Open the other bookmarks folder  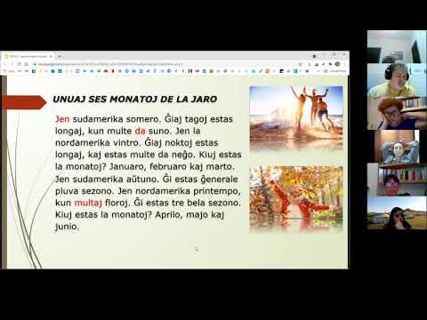click(x=335, y=71)
